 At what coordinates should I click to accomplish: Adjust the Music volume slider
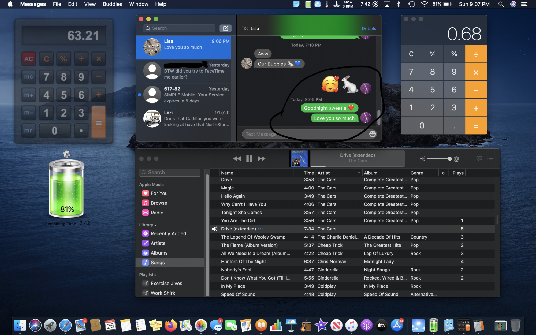pyautogui.click(x=439, y=159)
